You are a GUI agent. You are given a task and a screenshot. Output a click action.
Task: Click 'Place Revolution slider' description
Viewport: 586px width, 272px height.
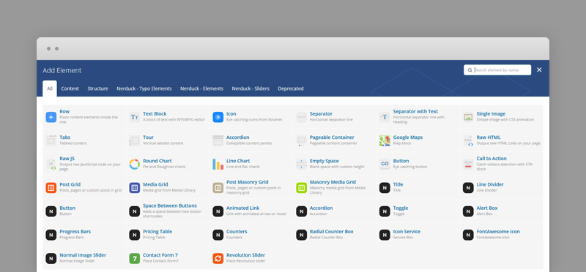click(x=245, y=261)
